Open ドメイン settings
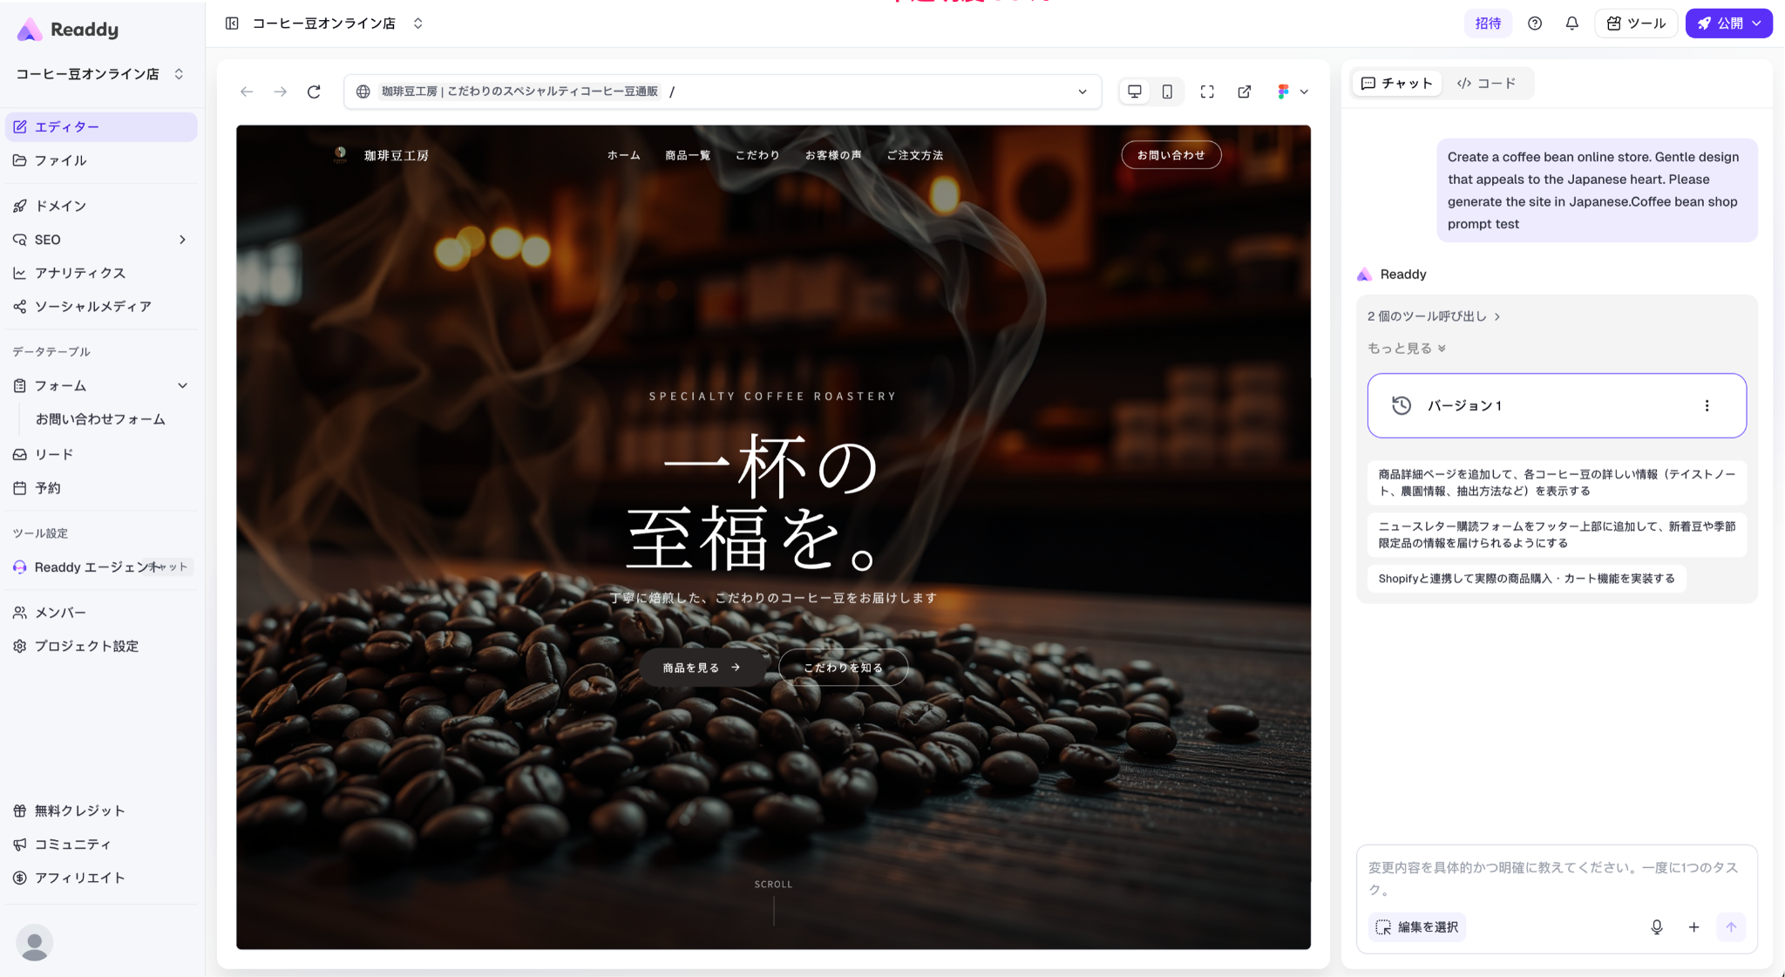 click(x=101, y=206)
